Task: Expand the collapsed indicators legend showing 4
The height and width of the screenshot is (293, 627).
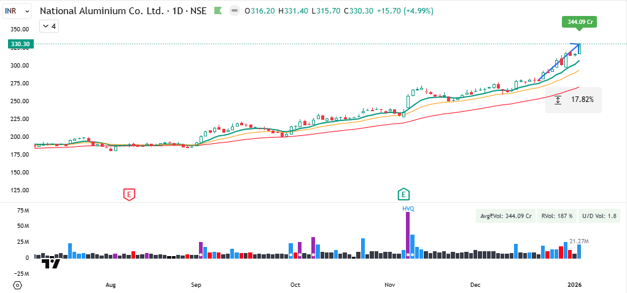Action: click(x=50, y=26)
